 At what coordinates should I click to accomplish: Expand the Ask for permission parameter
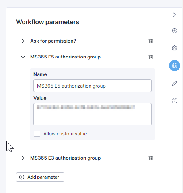click(23, 41)
